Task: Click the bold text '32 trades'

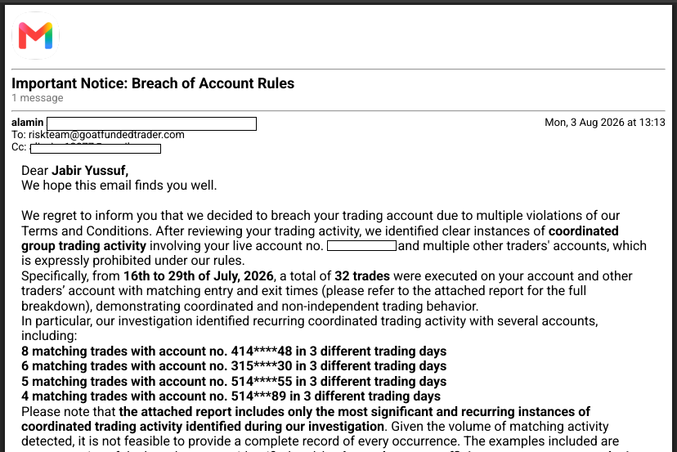Action: point(362,276)
